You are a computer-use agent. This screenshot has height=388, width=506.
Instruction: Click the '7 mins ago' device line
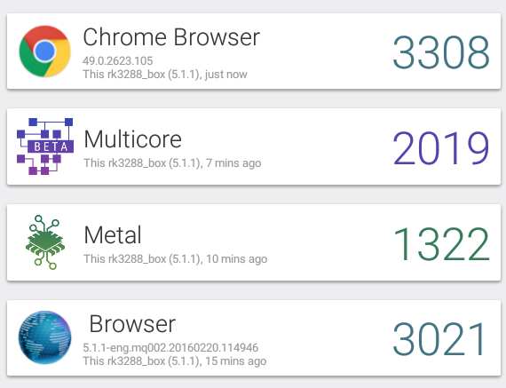(x=172, y=163)
